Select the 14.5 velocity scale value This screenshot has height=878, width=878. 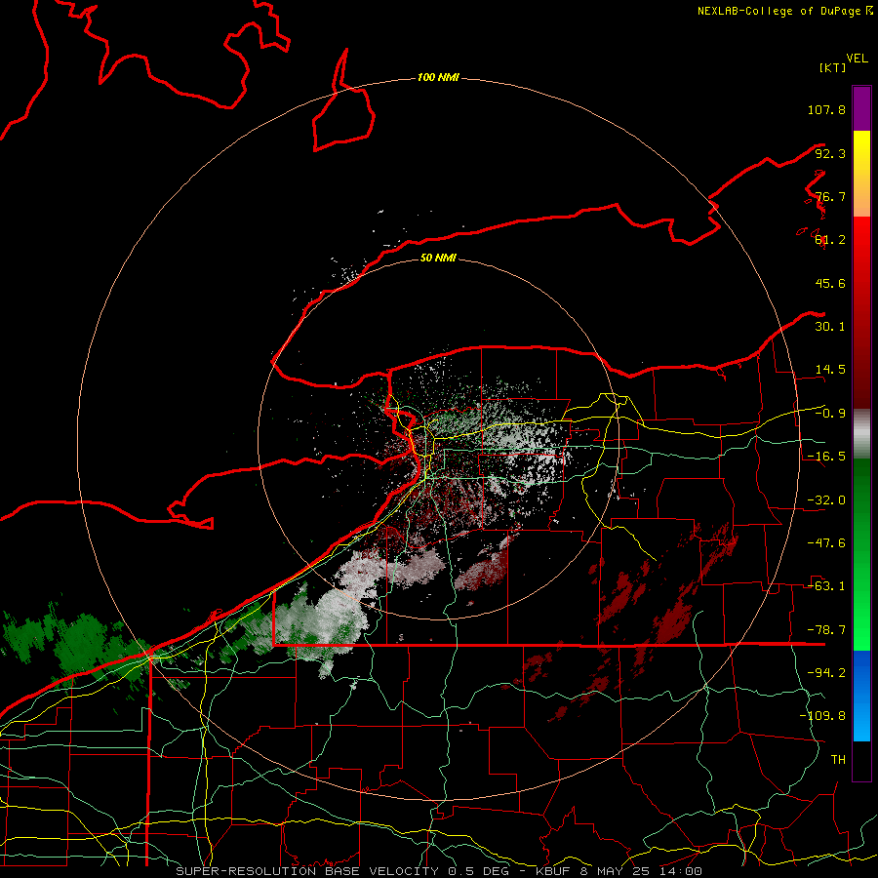coord(830,370)
